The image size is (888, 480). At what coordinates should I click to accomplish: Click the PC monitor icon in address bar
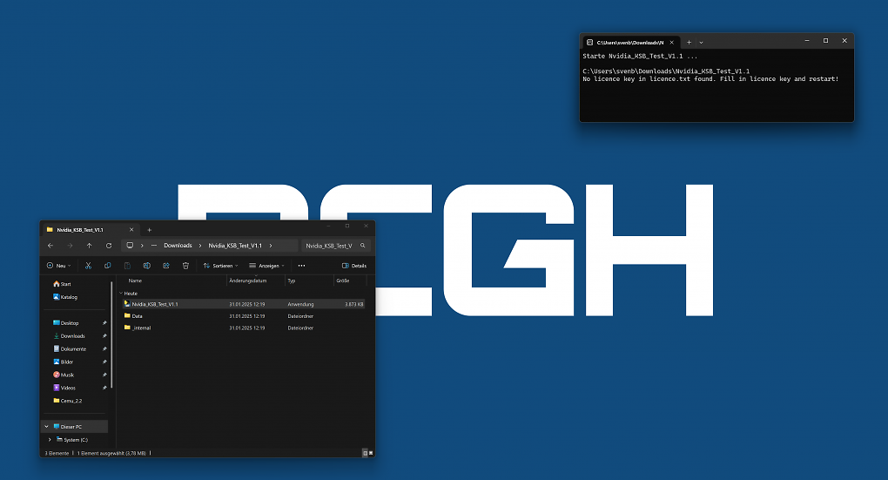point(130,246)
